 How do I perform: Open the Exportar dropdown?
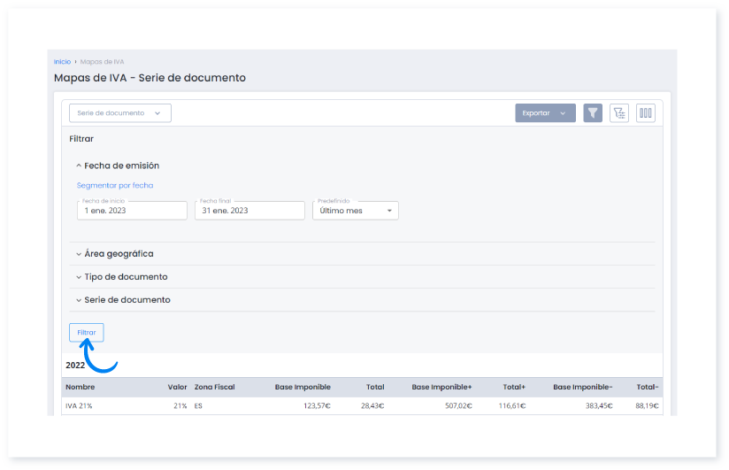point(545,113)
